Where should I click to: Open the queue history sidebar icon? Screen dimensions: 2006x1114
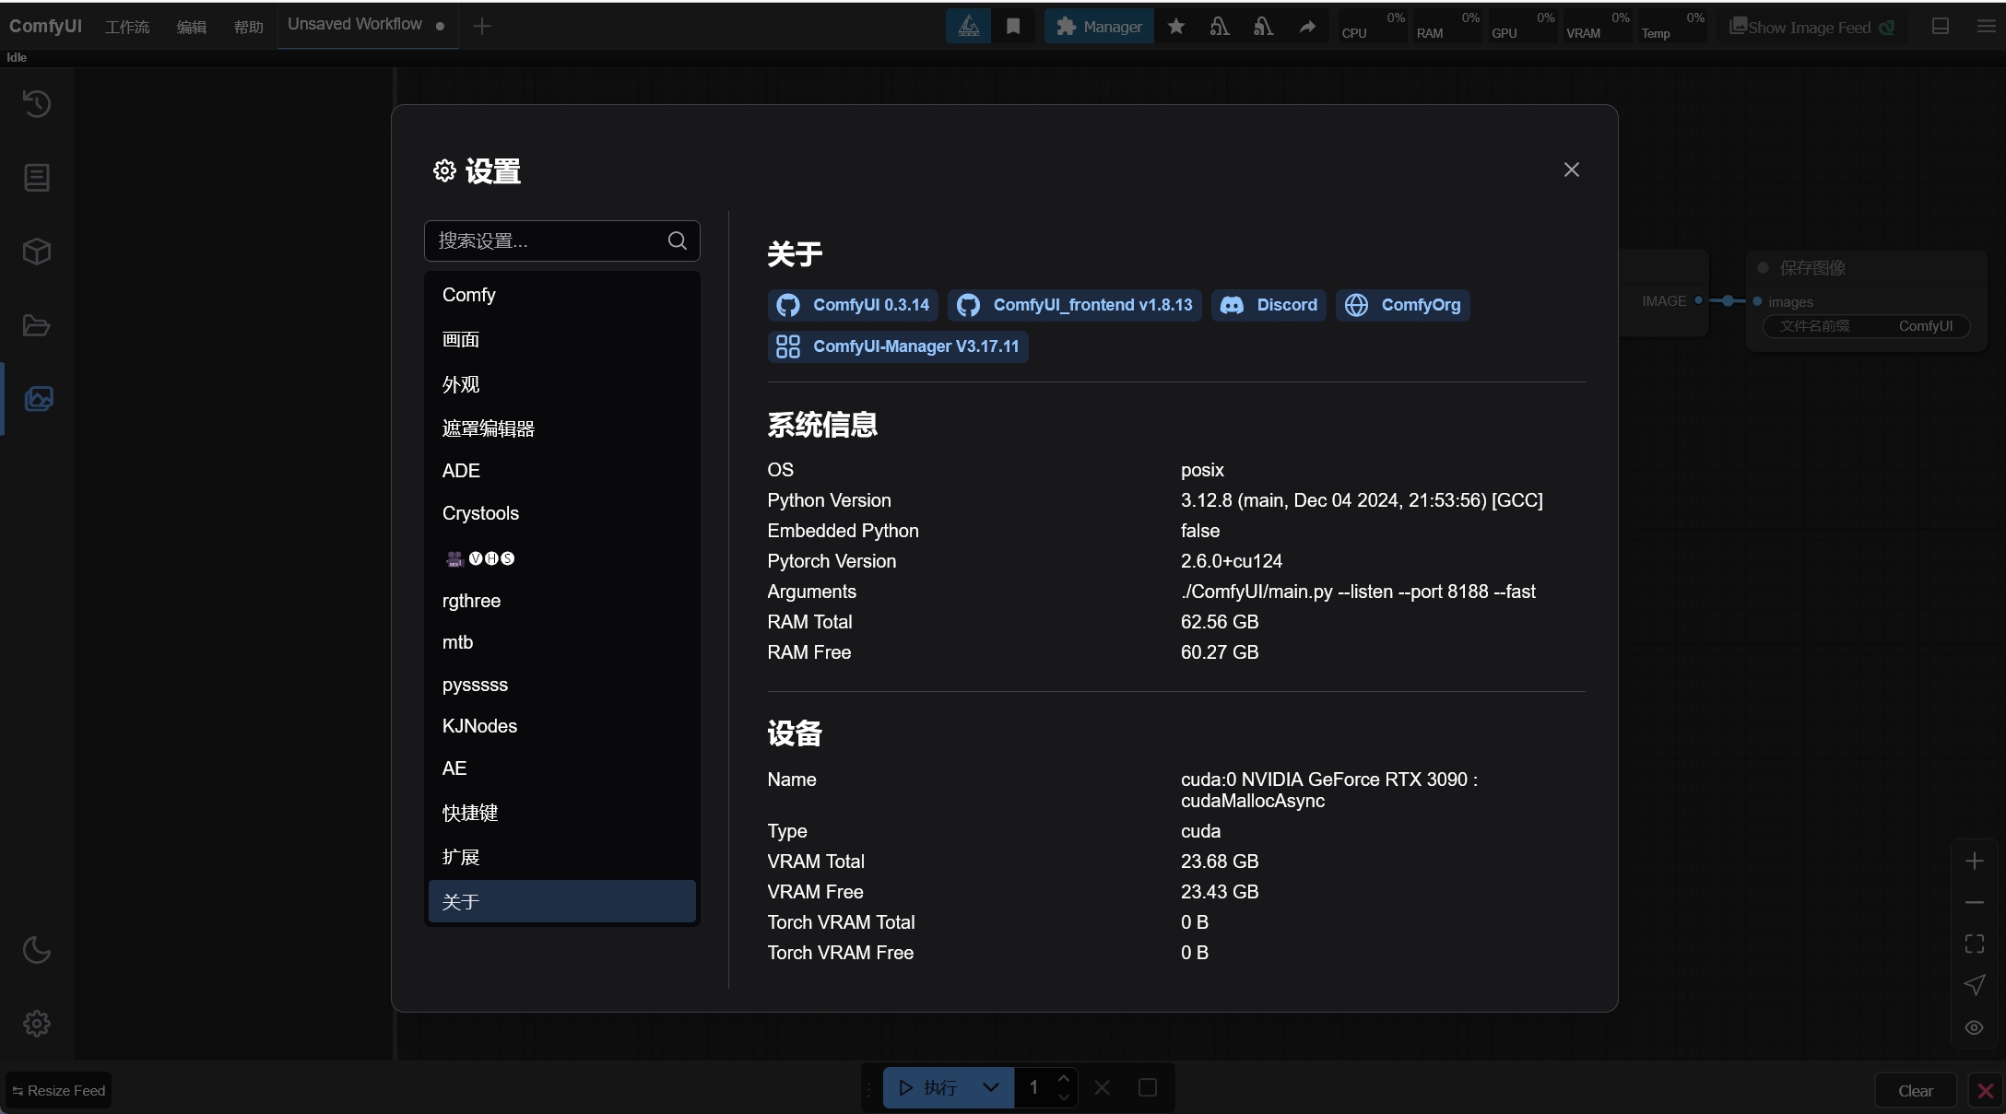[36, 103]
